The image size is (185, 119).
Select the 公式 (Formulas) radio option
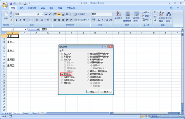tap(62, 59)
